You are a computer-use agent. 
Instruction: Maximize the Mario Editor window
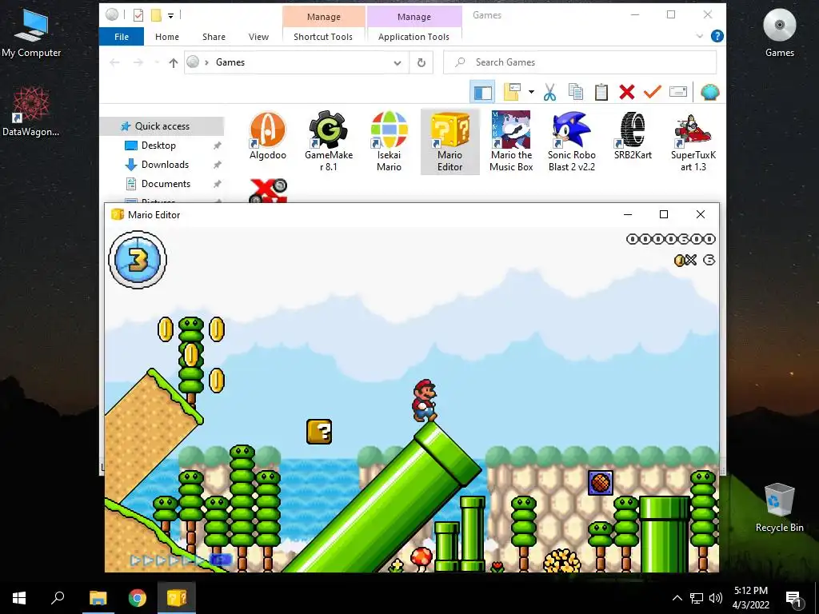coord(663,214)
